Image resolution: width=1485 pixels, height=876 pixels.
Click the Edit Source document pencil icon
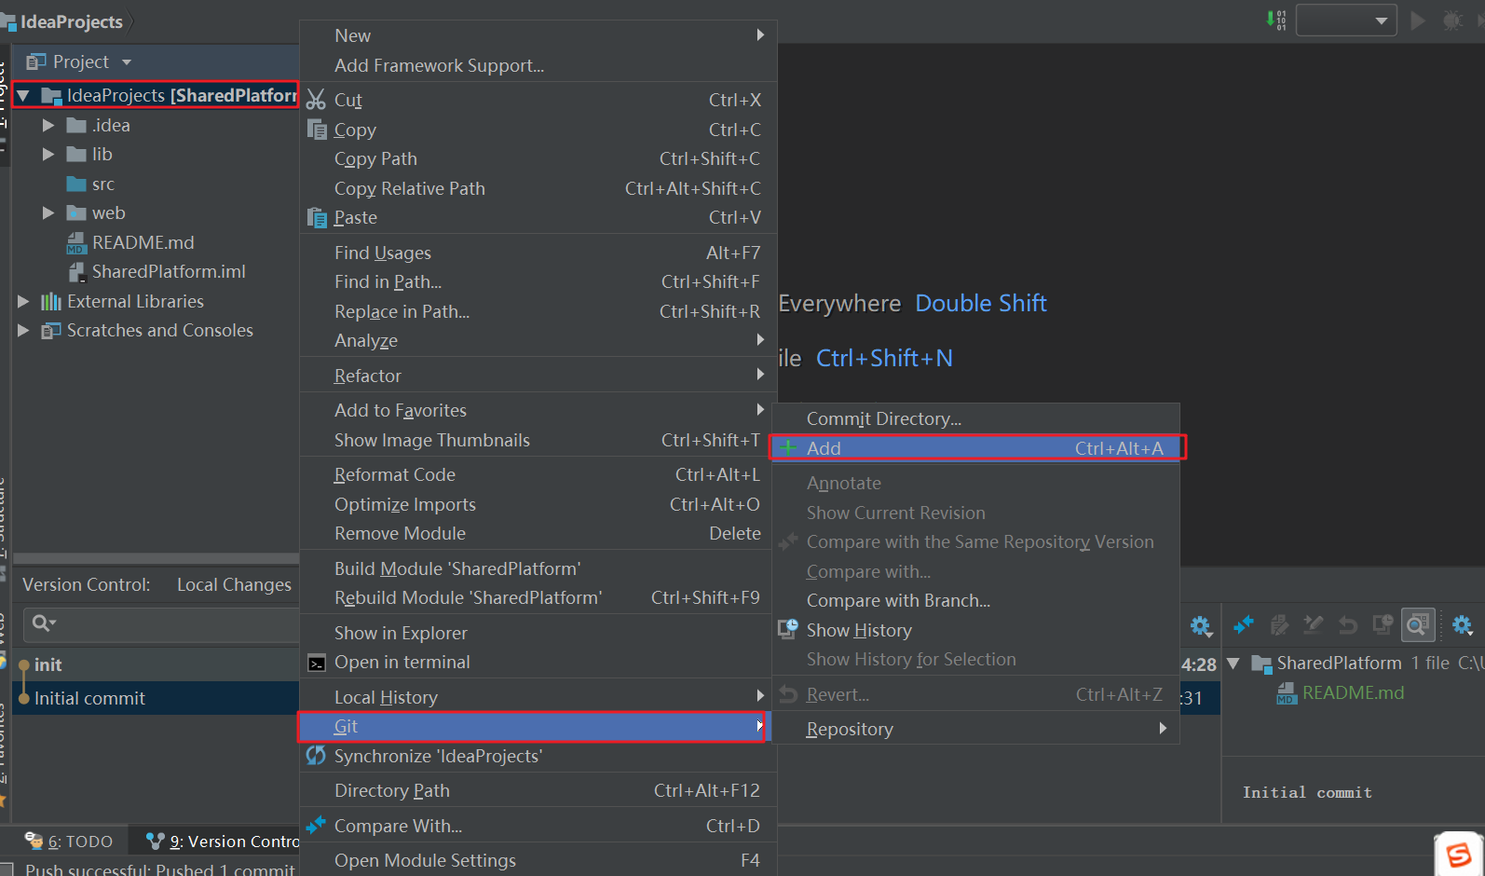point(1279,624)
